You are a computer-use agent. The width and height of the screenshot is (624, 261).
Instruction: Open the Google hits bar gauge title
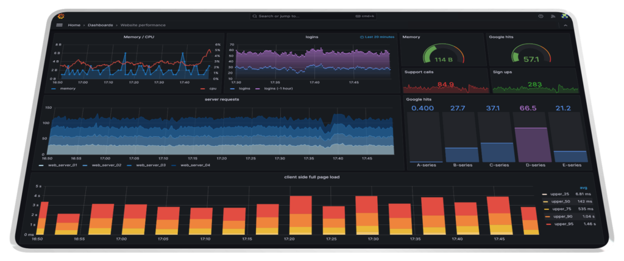pyautogui.click(x=419, y=99)
